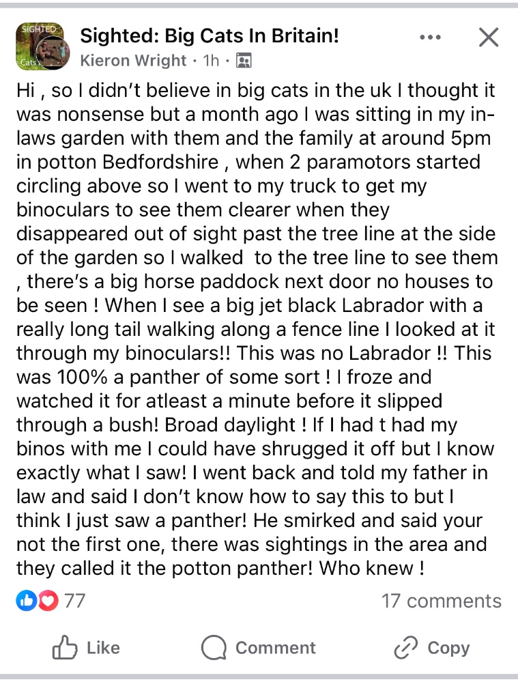Click the chain link Copy icon

click(406, 647)
